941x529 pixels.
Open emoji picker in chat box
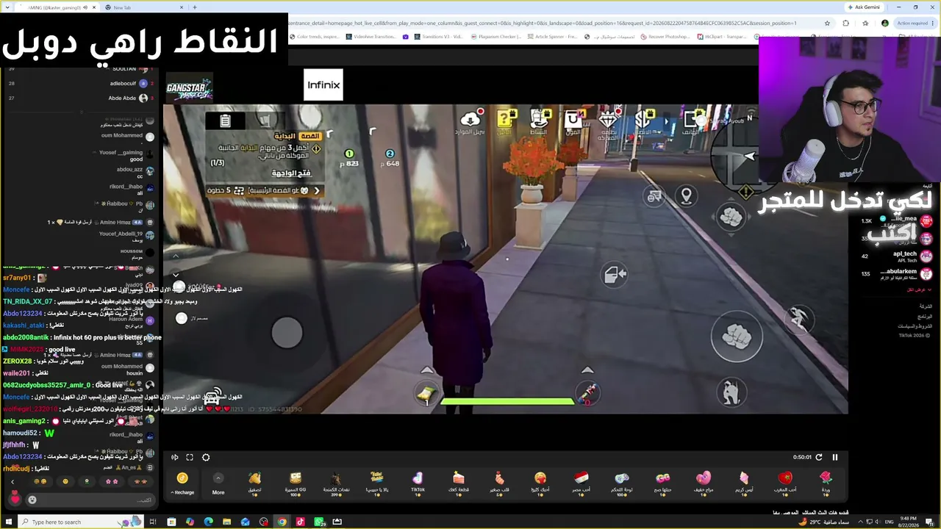click(x=32, y=500)
